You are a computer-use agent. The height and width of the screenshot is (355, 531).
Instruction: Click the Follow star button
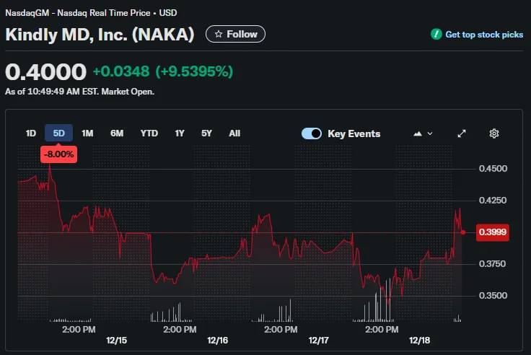click(x=235, y=34)
